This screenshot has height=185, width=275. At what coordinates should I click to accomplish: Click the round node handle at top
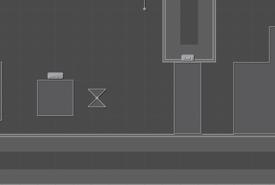(145, 9)
